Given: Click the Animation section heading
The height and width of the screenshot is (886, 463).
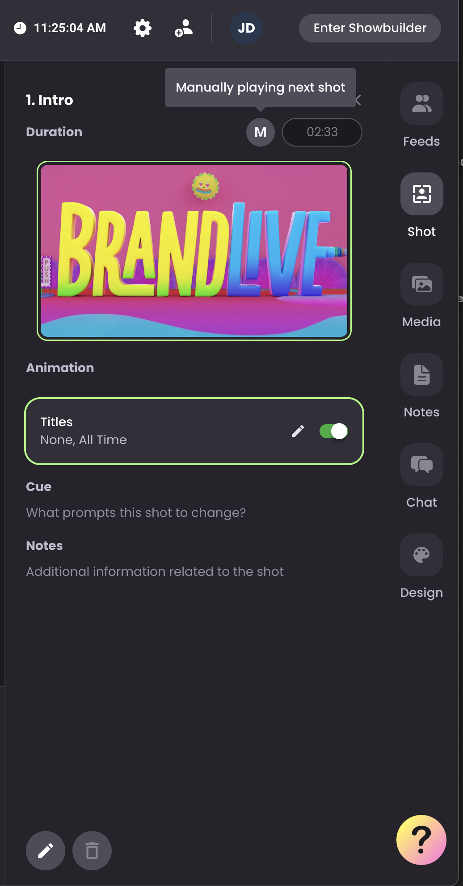Looking at the screenshot, I should click(x=60, y=368).
